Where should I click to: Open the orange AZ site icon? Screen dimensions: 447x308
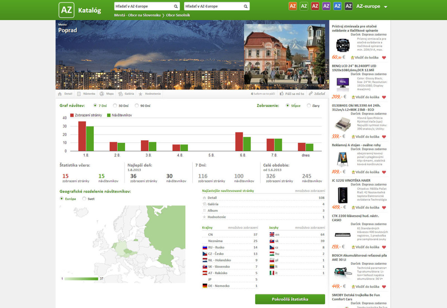[x=293, y=6]
